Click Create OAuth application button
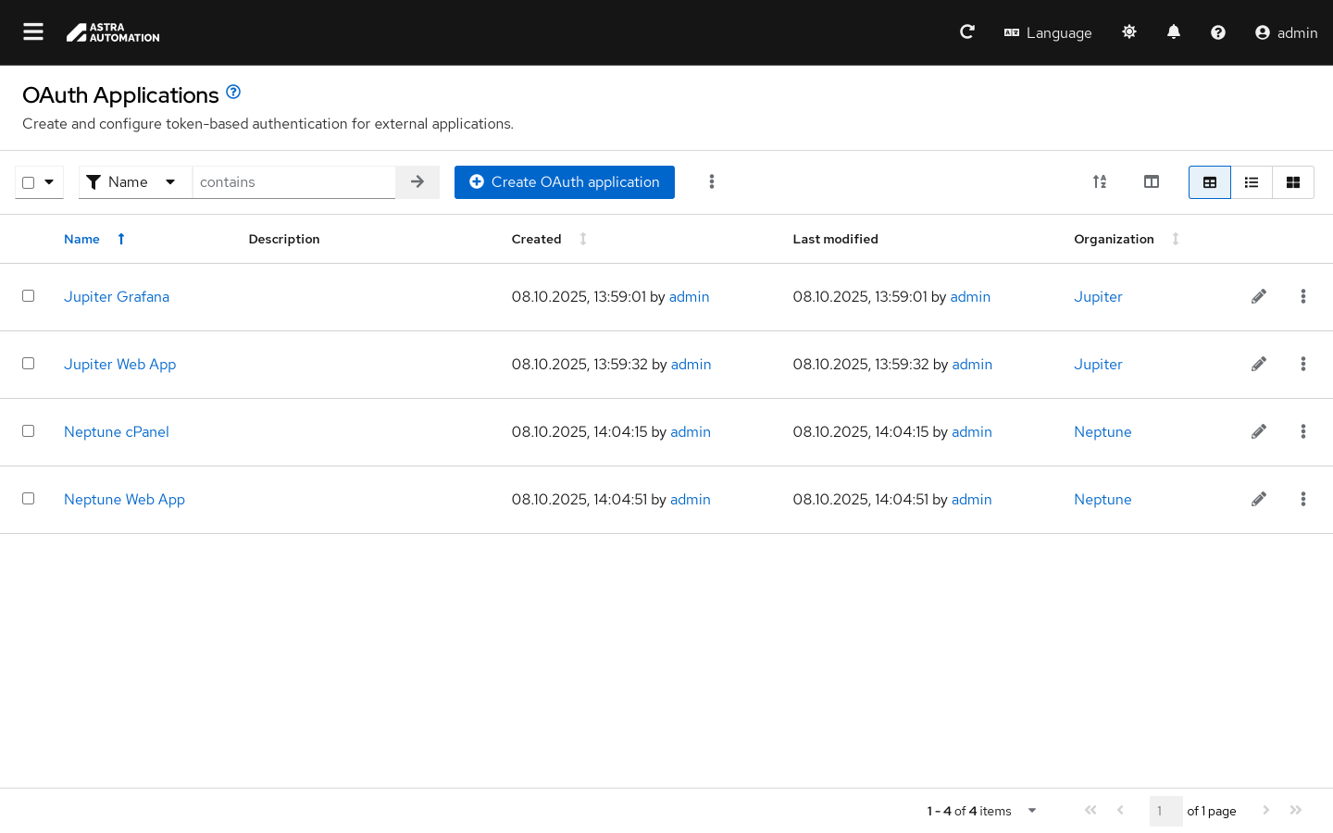1333x833 pixels. pos(565,182)
